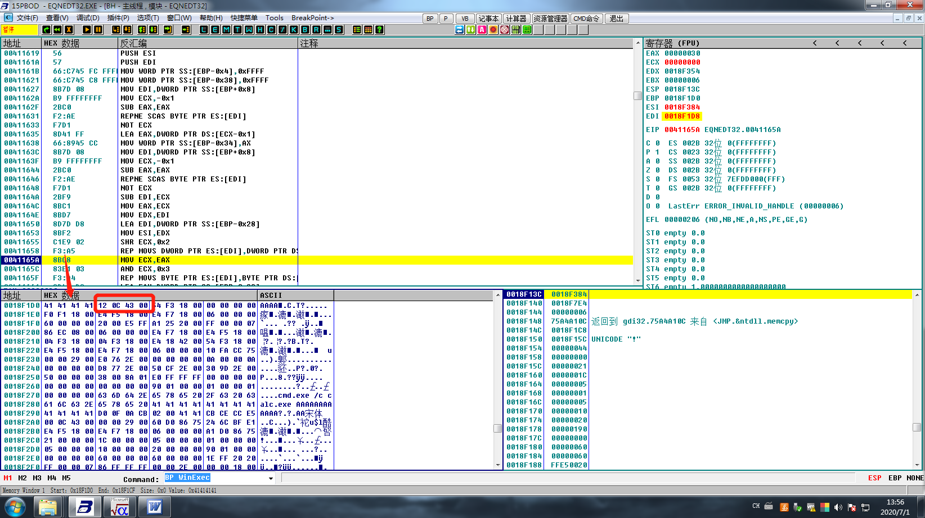Open the 查看(V) menu
Viewport: 925px width, 518px height.
pos(57,18)
